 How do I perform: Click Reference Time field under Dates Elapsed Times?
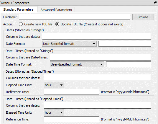coord(72,92)
